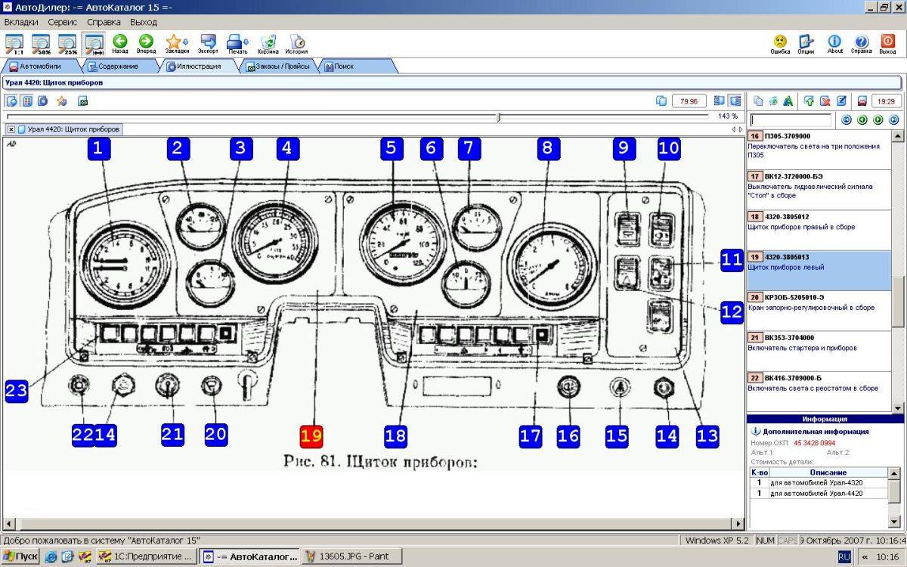Image resolution: width=907 pixels, height=567 pixels.
Task: Jump to last part with blue arrow
Action: [893, 119]
